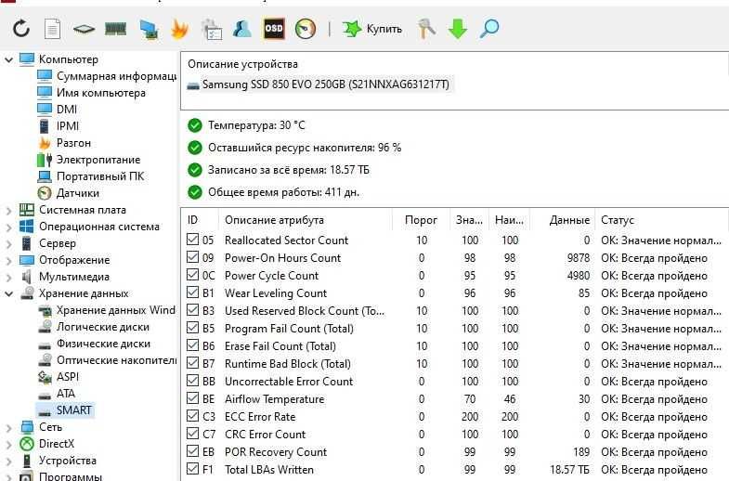The width and height of the screenshot is (729, 481).
Task: Open the tools key icon
Action: pyautogui.click(x=426, y=29)
